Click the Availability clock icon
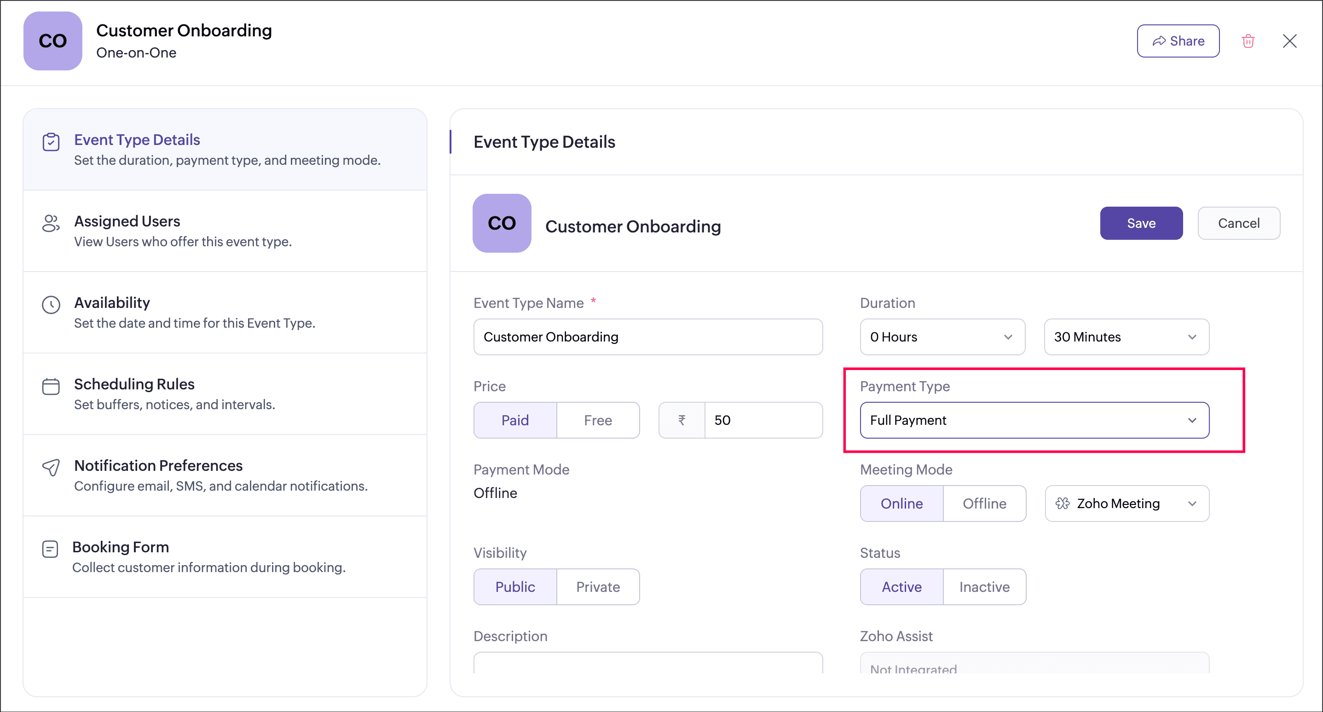This screenshot has width=1323, height=712. coord(51,305)
